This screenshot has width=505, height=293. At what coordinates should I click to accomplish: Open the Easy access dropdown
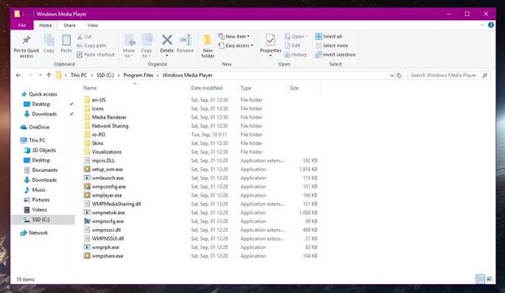pos(236,45)
